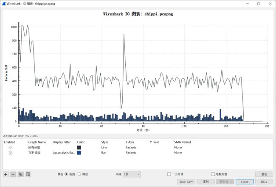276x187 pixels.
Task: Duplicate the selected graph with the copy icon
Action: pos(21,174)
